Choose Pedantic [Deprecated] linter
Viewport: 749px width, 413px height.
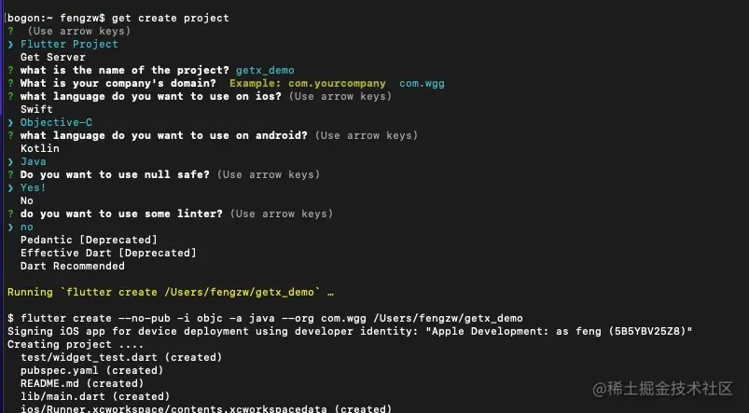tap(89, 240)
